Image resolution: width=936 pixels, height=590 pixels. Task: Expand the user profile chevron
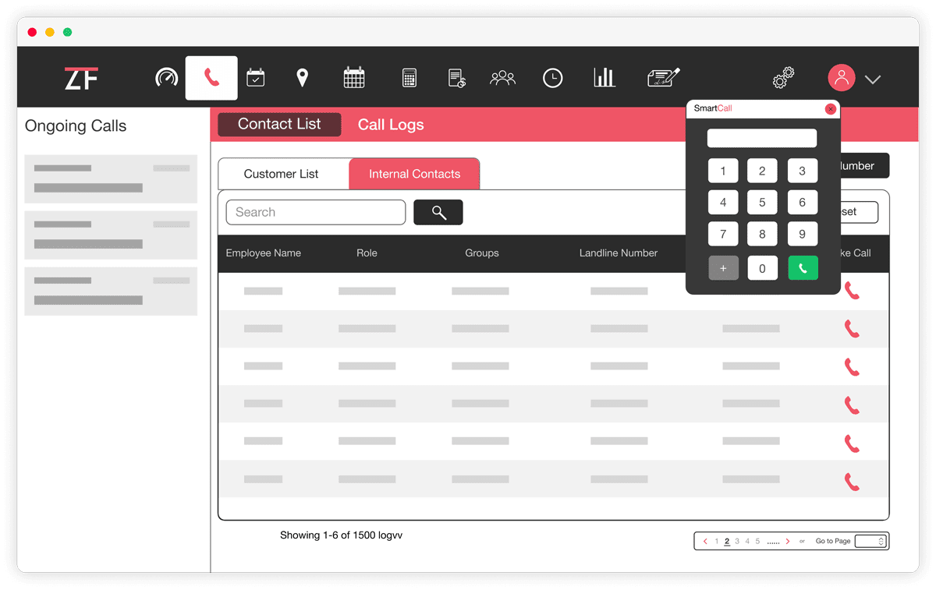tap(873, 79)
